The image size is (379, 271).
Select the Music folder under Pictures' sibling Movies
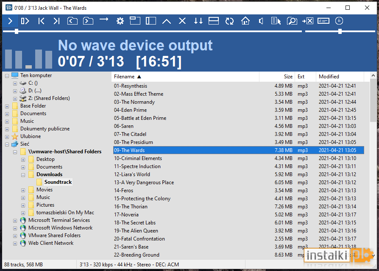pyautogui.click(x=43, y=197)
